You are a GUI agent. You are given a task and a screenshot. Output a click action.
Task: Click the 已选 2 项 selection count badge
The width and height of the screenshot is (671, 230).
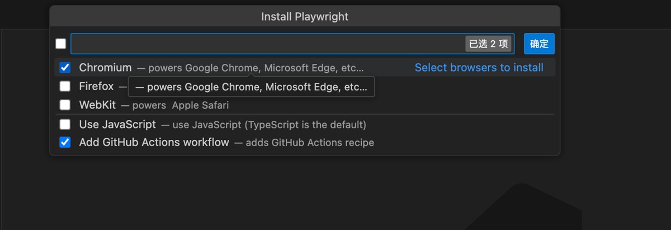(x=488, y=44)
